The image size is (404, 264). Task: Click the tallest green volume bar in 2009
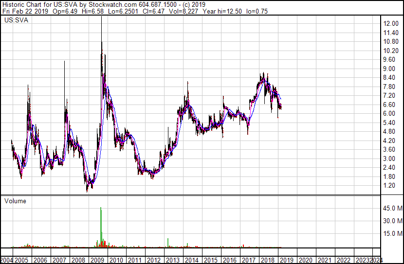[x=101, y=227]
